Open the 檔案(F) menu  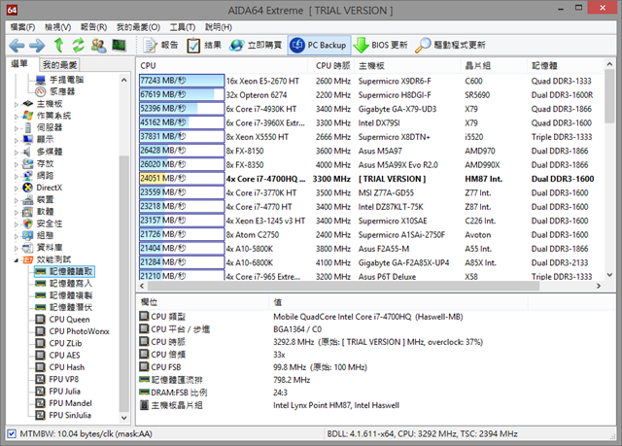pyautogui.click(x=22, y=27)
